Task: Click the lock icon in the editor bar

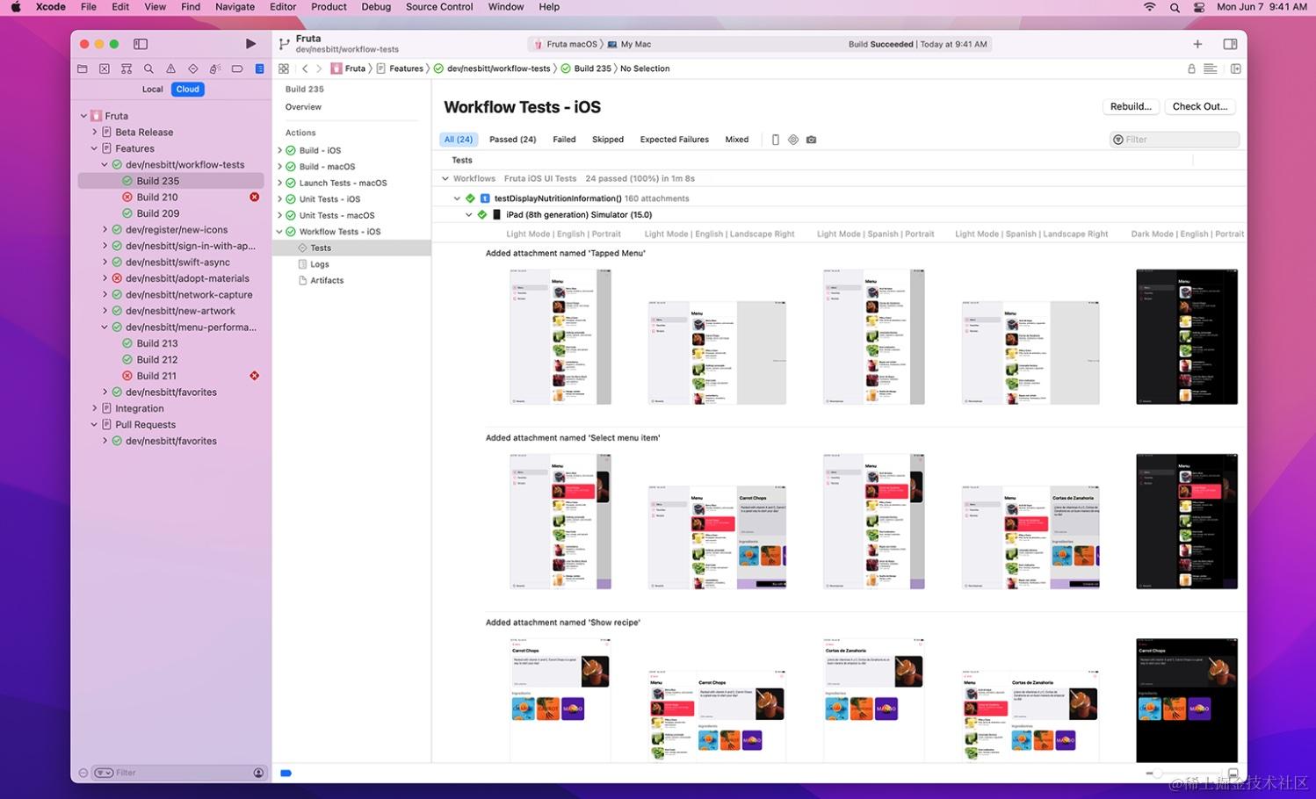Action: (x=1191, y=68)
